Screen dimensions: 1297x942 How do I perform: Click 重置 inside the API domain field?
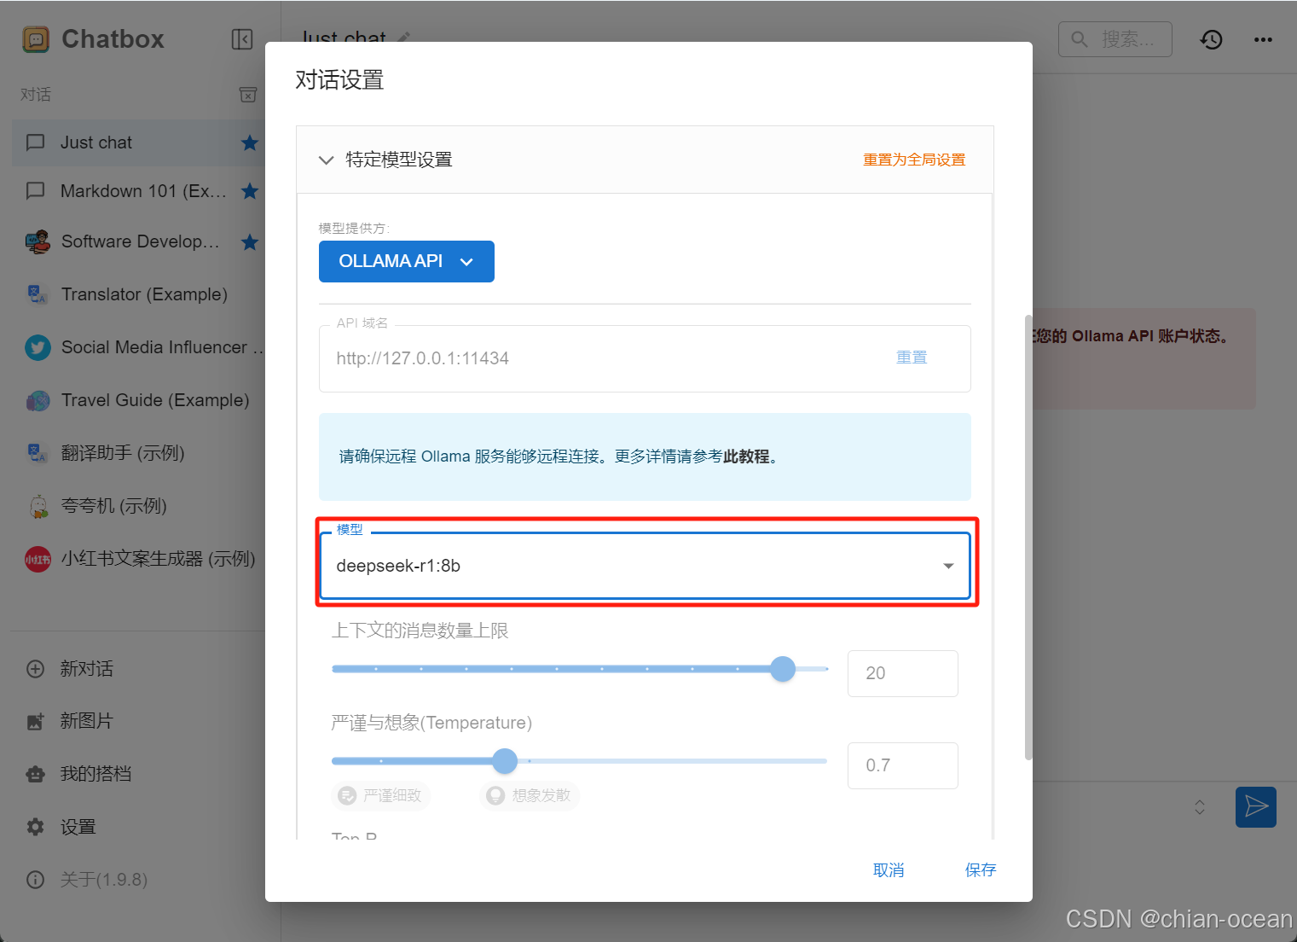912,358
